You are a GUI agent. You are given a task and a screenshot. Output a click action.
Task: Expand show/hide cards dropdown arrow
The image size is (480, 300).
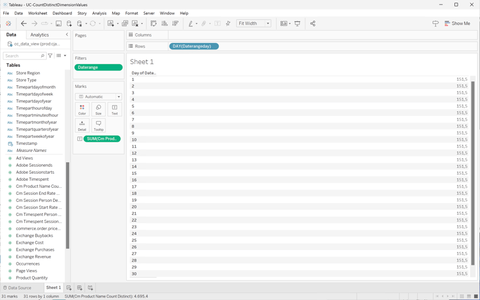click(x=289, y=24)
